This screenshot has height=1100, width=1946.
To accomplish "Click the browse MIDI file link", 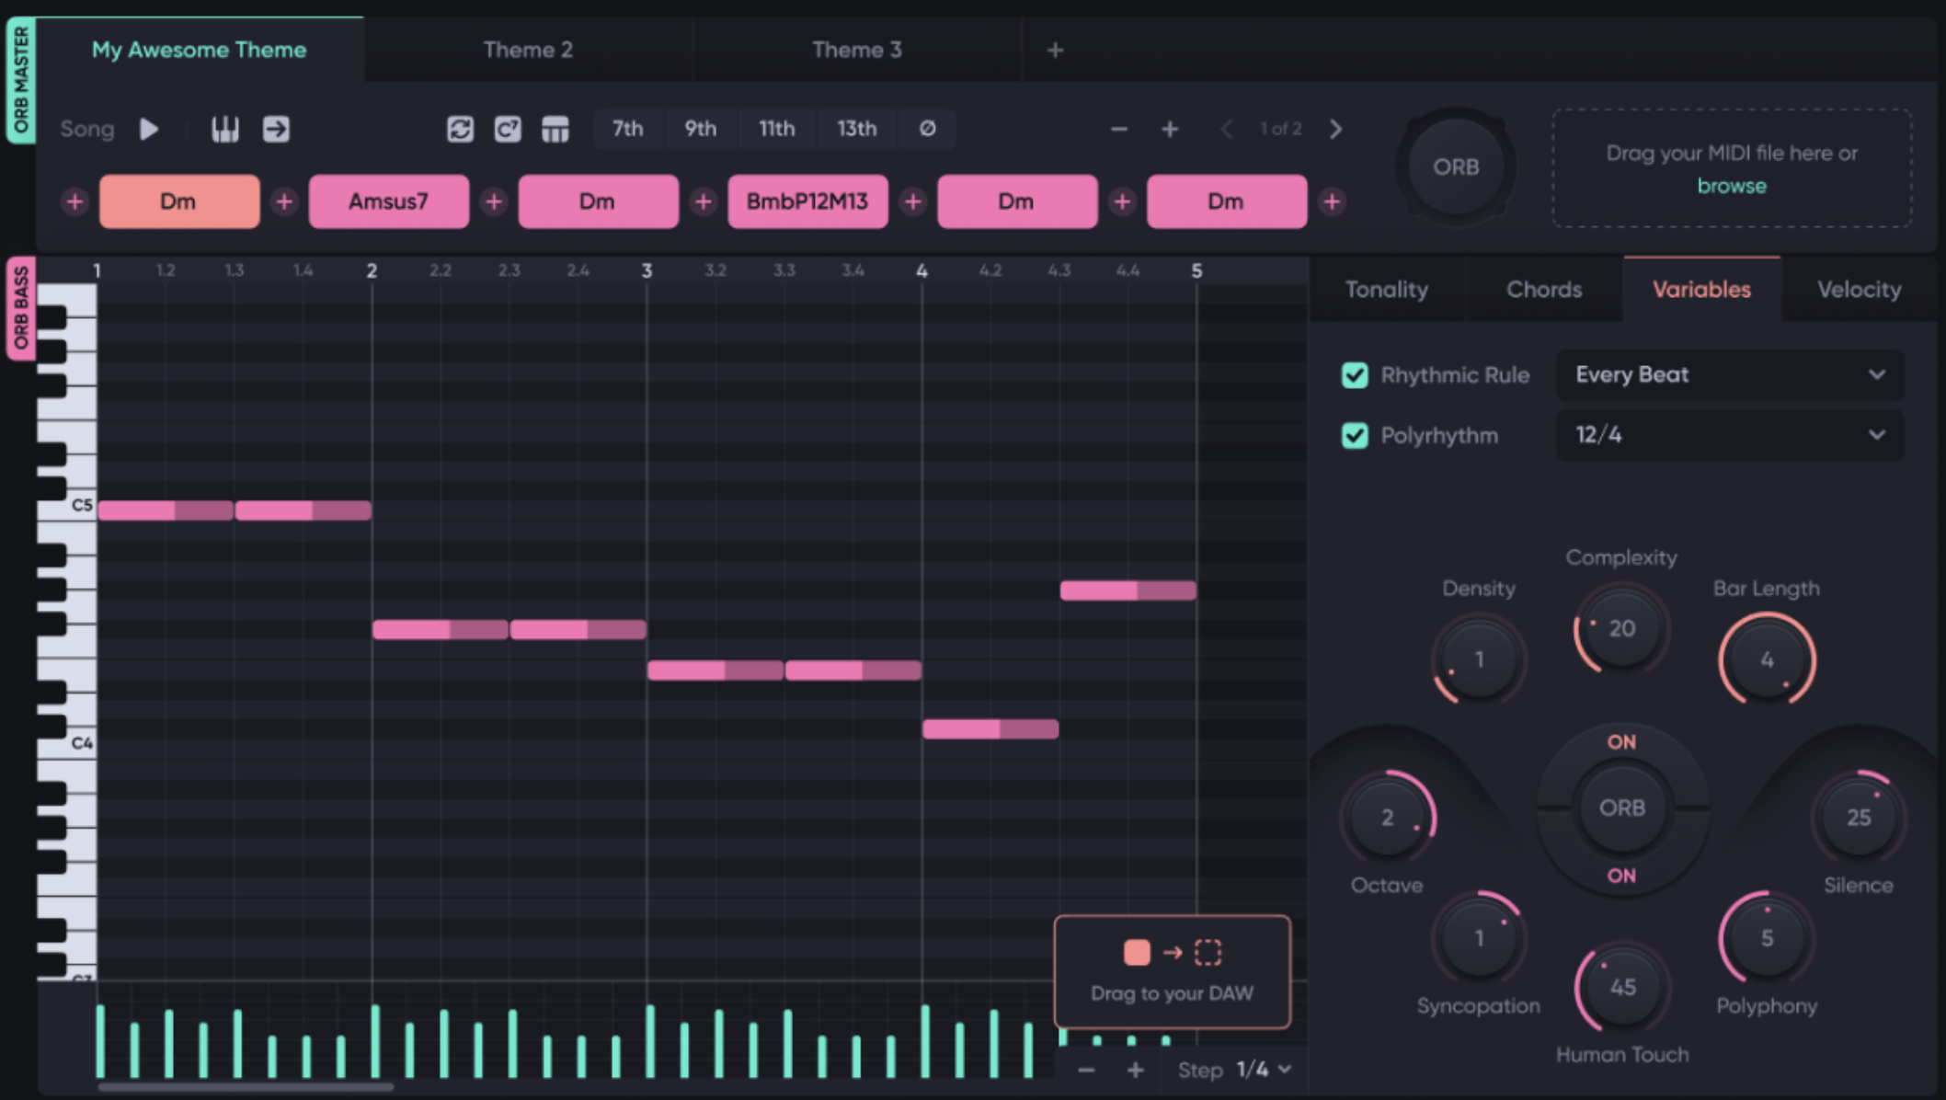I will pyautogui.click(x=1731, y=186).
